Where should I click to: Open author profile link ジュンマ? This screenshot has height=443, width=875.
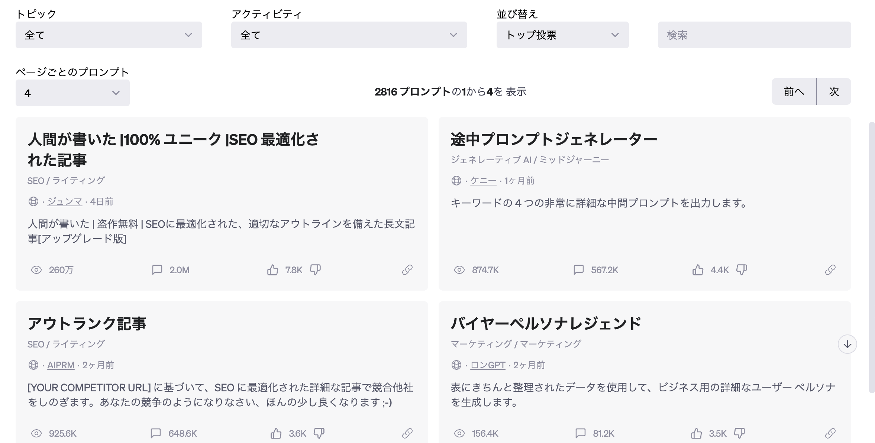pos(64,201)
